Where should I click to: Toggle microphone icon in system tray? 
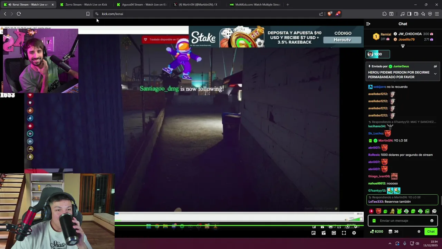tap(405, 244)
